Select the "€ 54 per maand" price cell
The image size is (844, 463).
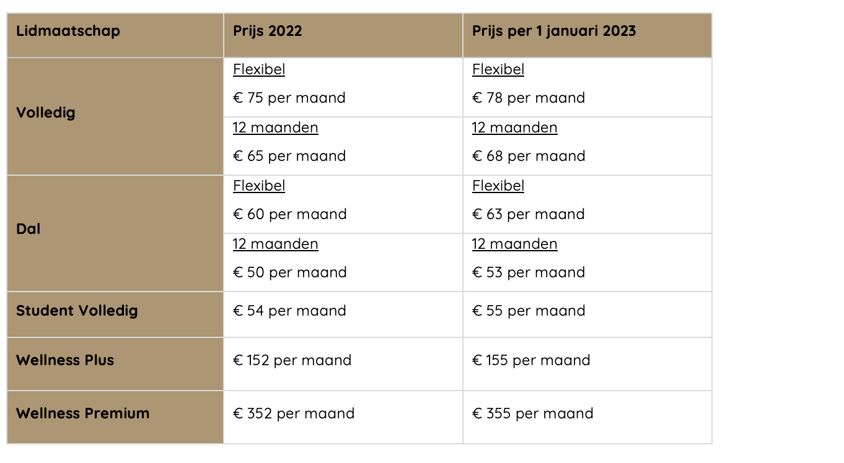pyautogui.click(x=289, y=311)
